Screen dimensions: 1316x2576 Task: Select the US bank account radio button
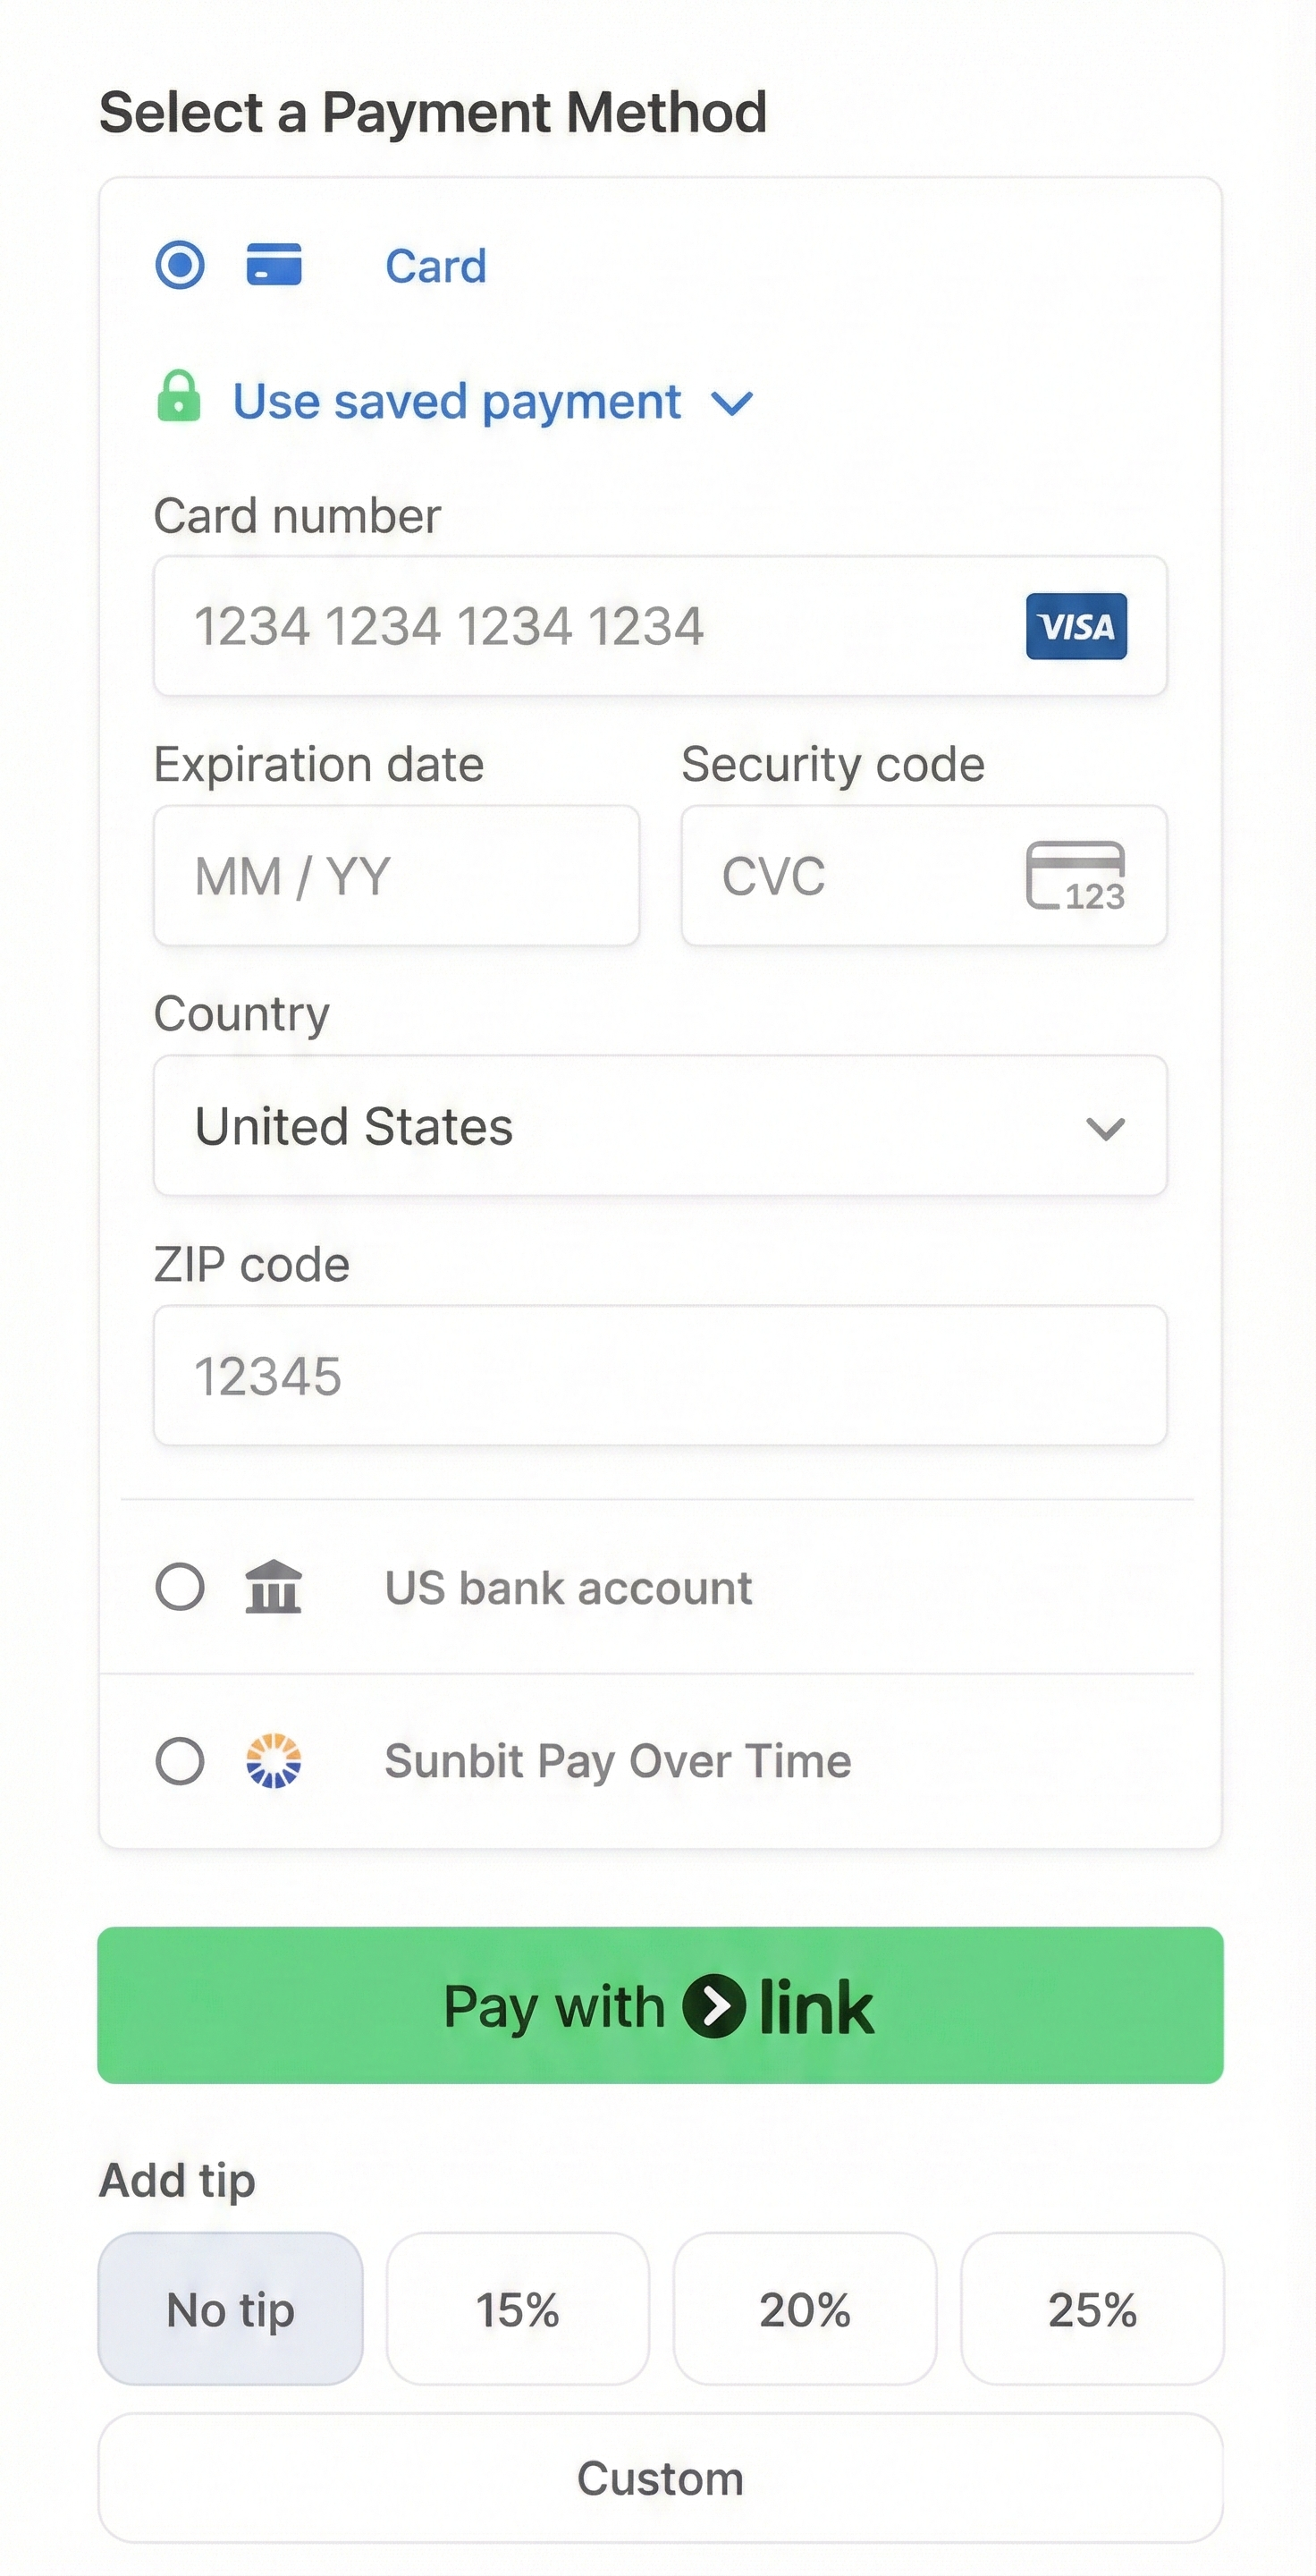180,1587
